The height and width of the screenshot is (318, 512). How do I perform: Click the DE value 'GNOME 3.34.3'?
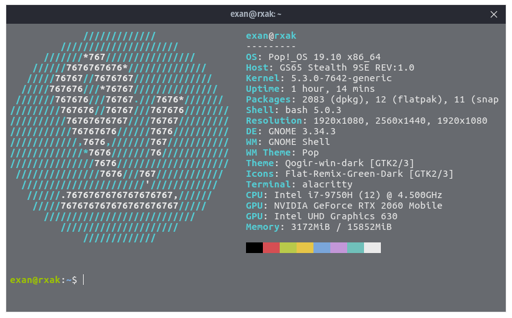coord(302,131)
